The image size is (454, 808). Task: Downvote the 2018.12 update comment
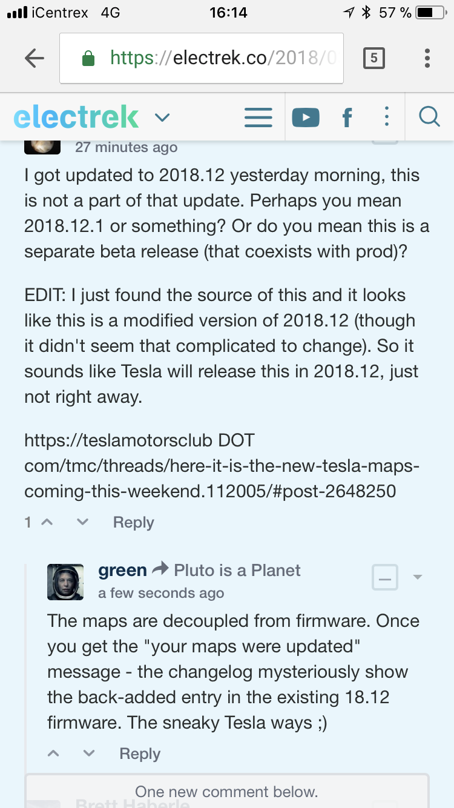(83, 522)
